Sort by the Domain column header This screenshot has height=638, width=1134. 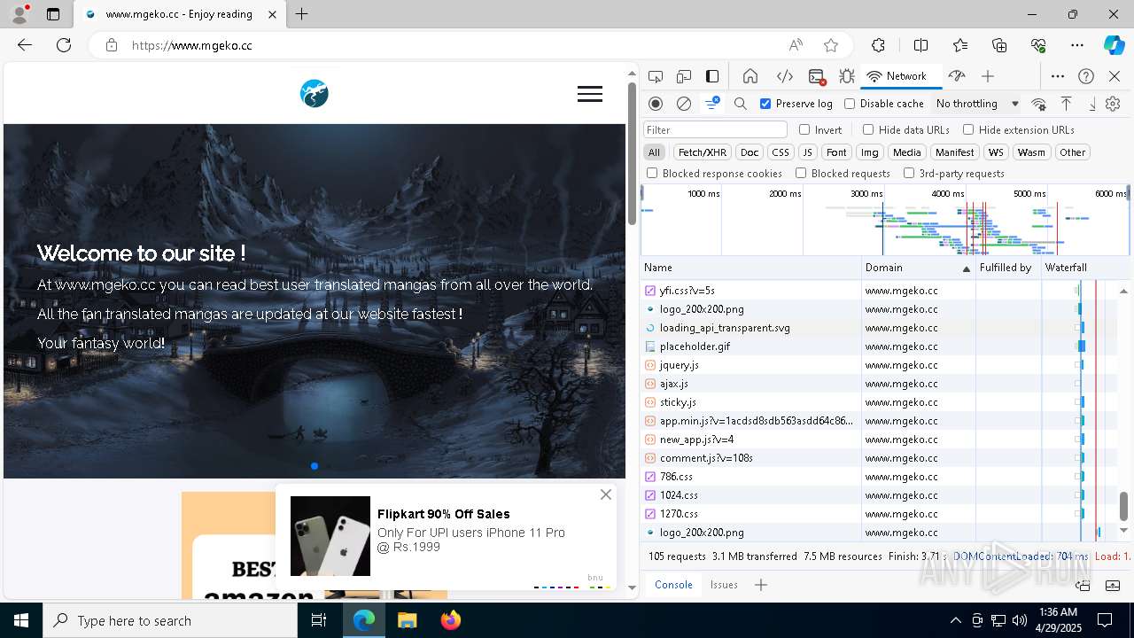click(x=918, y=268)
